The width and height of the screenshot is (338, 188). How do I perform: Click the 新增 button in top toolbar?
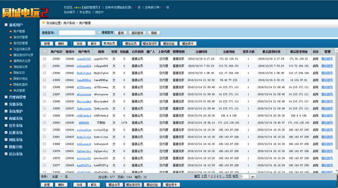pos(47,44)
